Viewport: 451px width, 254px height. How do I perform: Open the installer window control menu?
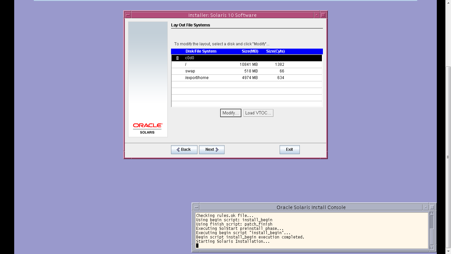[x=127, y=15]
